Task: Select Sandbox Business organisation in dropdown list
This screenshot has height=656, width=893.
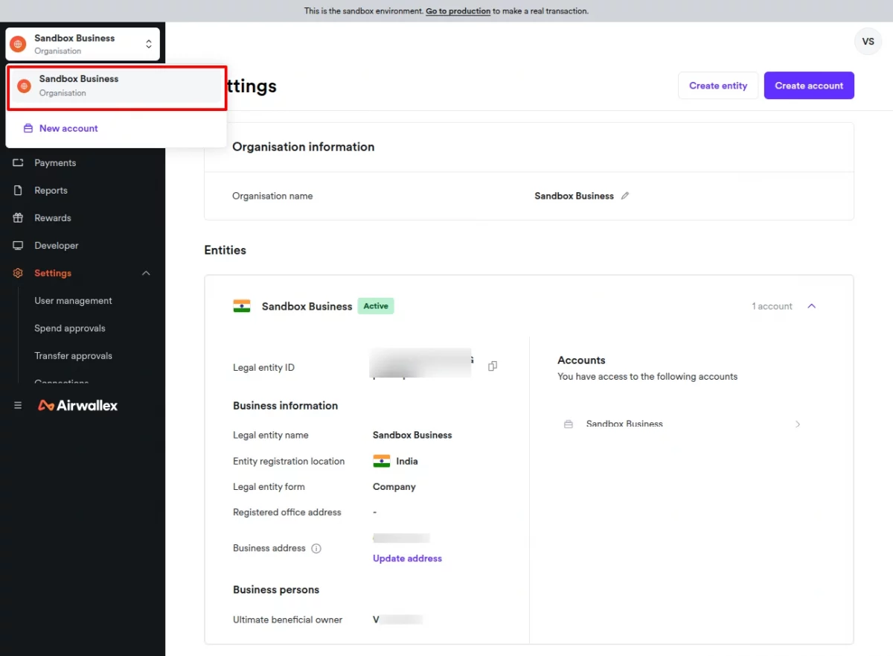Action: coord(116,86)
